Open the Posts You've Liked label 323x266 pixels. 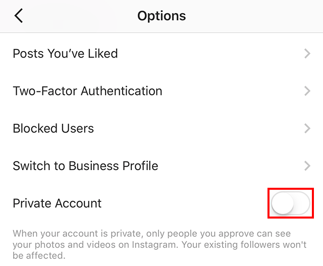click(x=65, y=54)
